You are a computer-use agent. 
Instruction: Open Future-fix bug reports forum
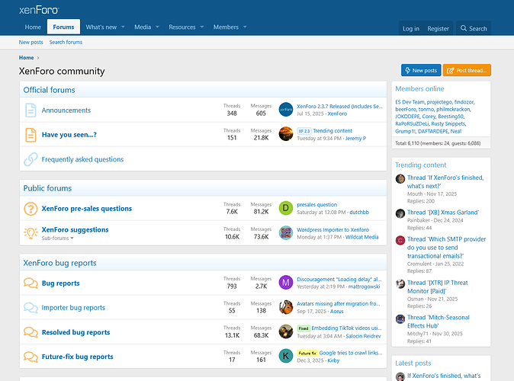click(x=77, y=357)
